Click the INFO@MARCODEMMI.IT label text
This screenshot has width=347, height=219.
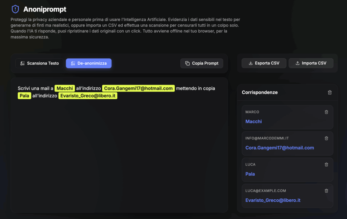[x=267, y=138]
